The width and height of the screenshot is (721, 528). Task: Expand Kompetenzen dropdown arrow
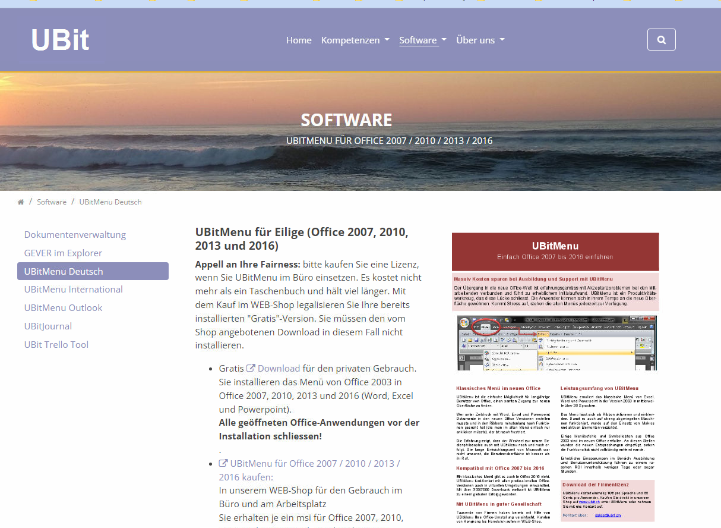click(387, 40)
